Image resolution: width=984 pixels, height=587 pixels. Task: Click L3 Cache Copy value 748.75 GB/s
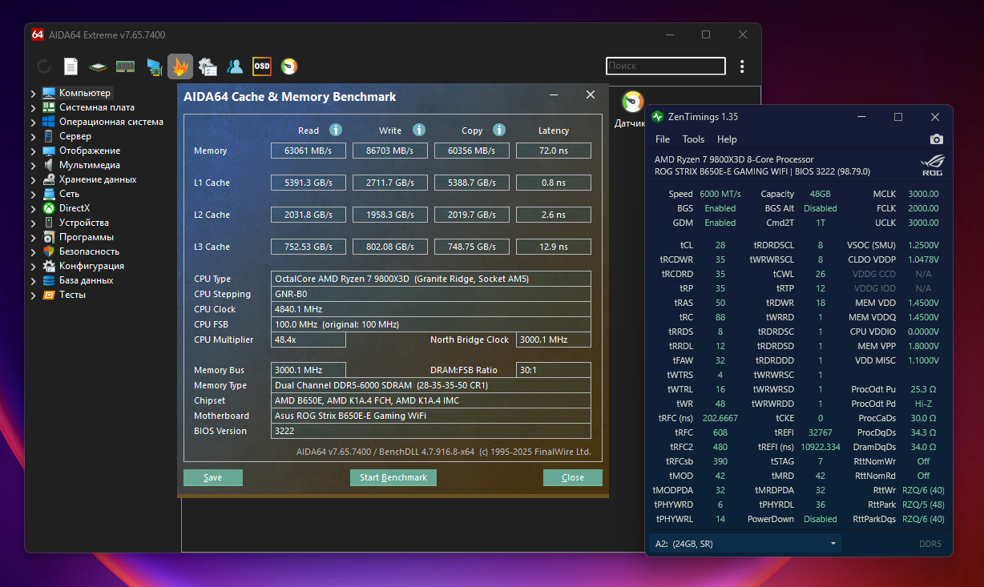(x=472, y=247)
